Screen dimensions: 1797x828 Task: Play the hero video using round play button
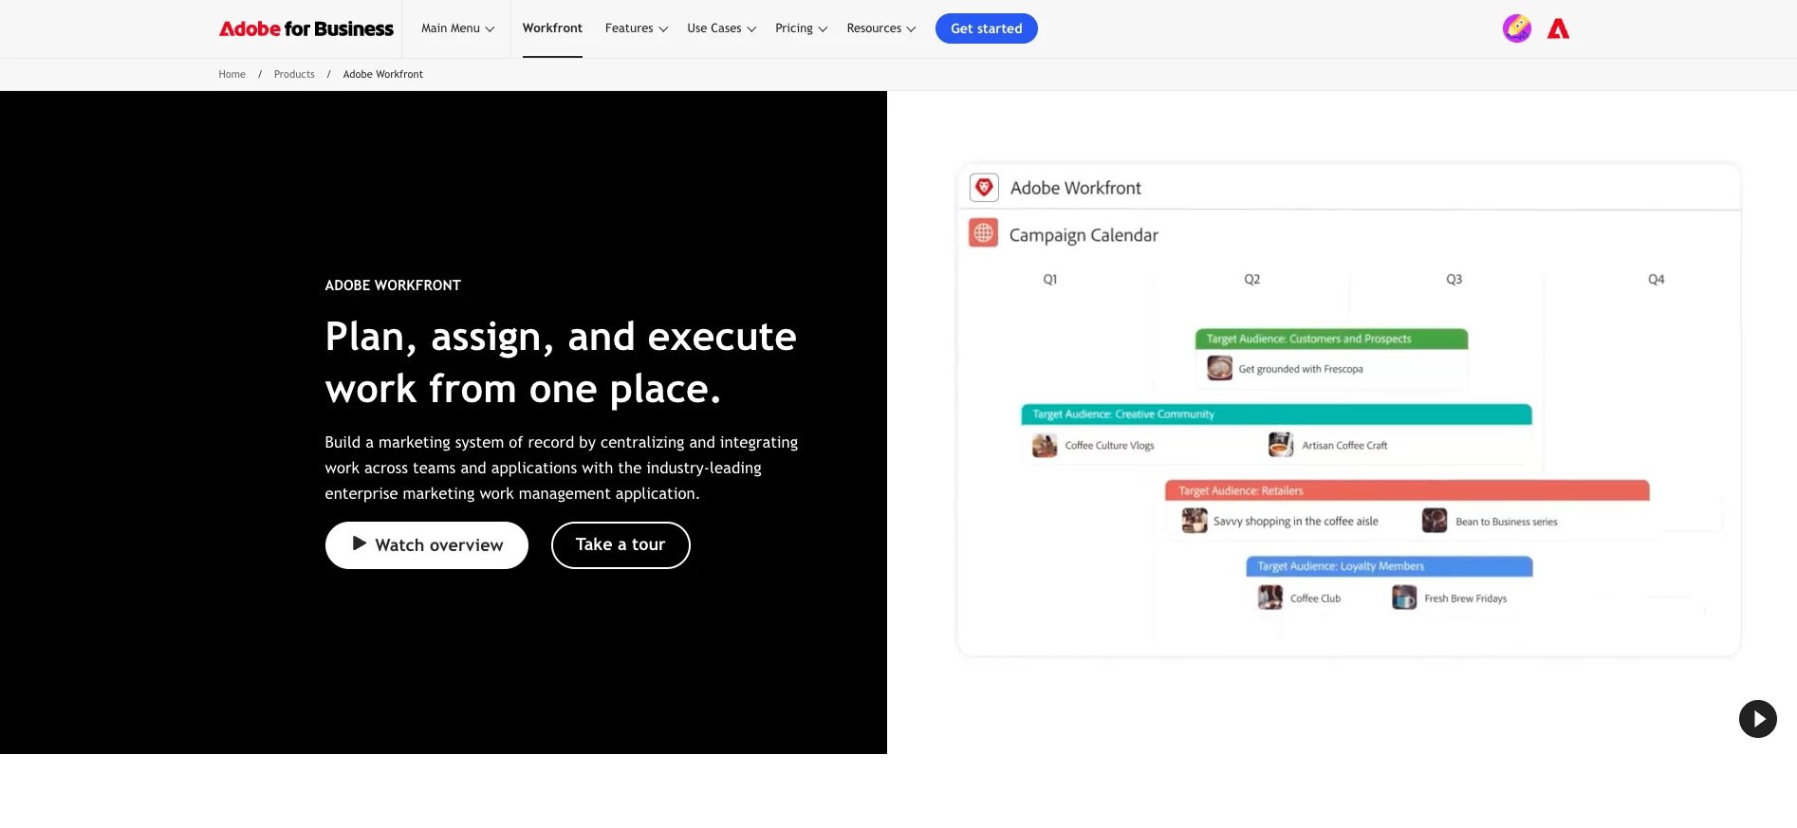click(x=1757, y=719)
